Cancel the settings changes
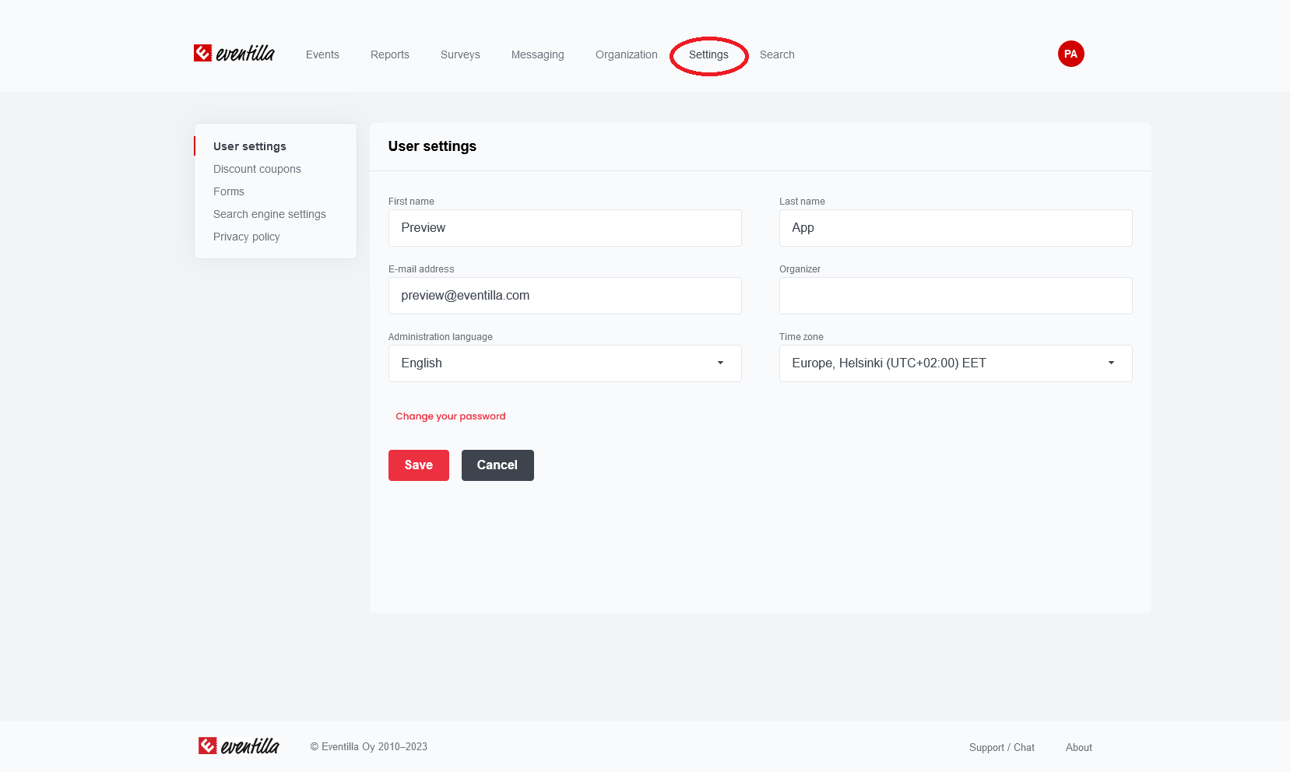Screen dimensions: 1290x772 [497, 465]
